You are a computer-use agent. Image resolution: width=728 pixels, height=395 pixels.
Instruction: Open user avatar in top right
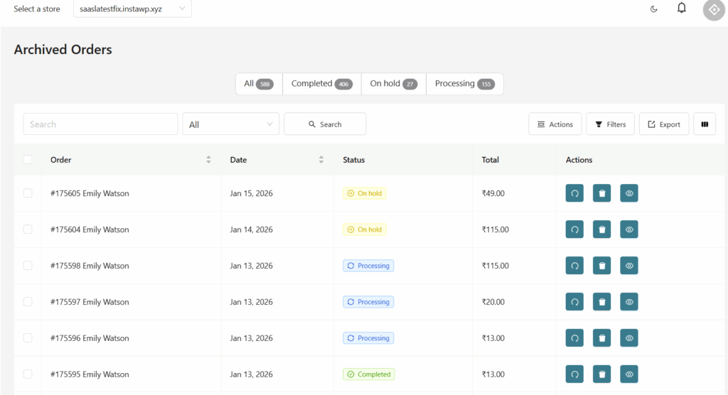[x=713, y=9]
